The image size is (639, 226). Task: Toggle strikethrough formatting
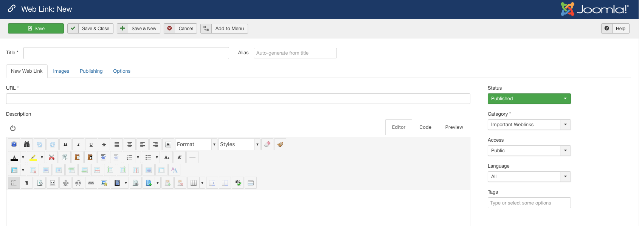pos(104,144)
